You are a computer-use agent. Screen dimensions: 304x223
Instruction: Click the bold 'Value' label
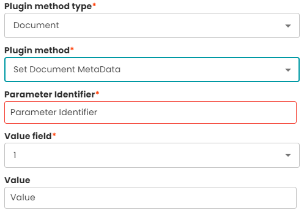(x=17, y=180)
